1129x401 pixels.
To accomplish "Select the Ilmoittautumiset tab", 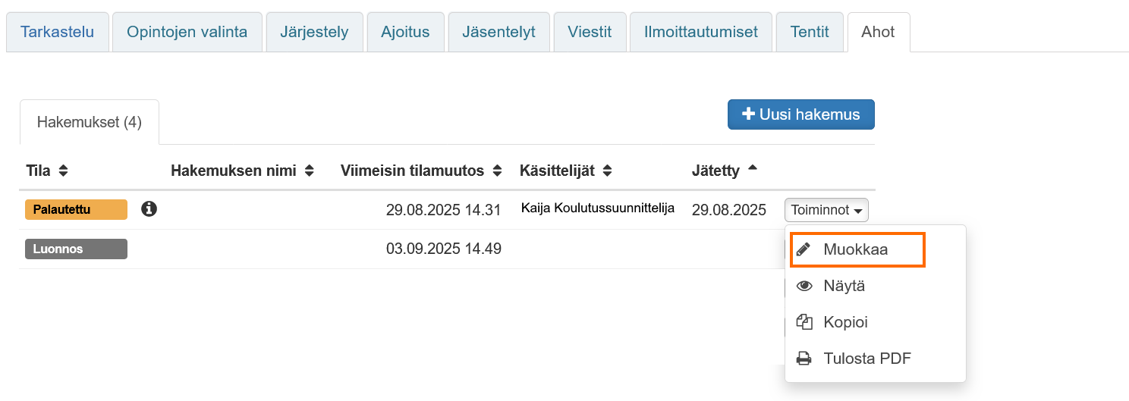I will (700, 33).
